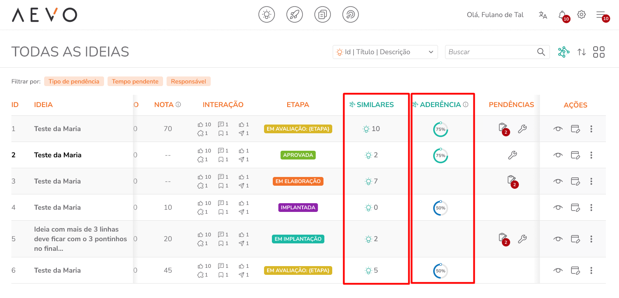Click the EM IMPLANTAÇÃO stage badge
Viewport: 619px width, 298px height.
[x=298, y=239]
